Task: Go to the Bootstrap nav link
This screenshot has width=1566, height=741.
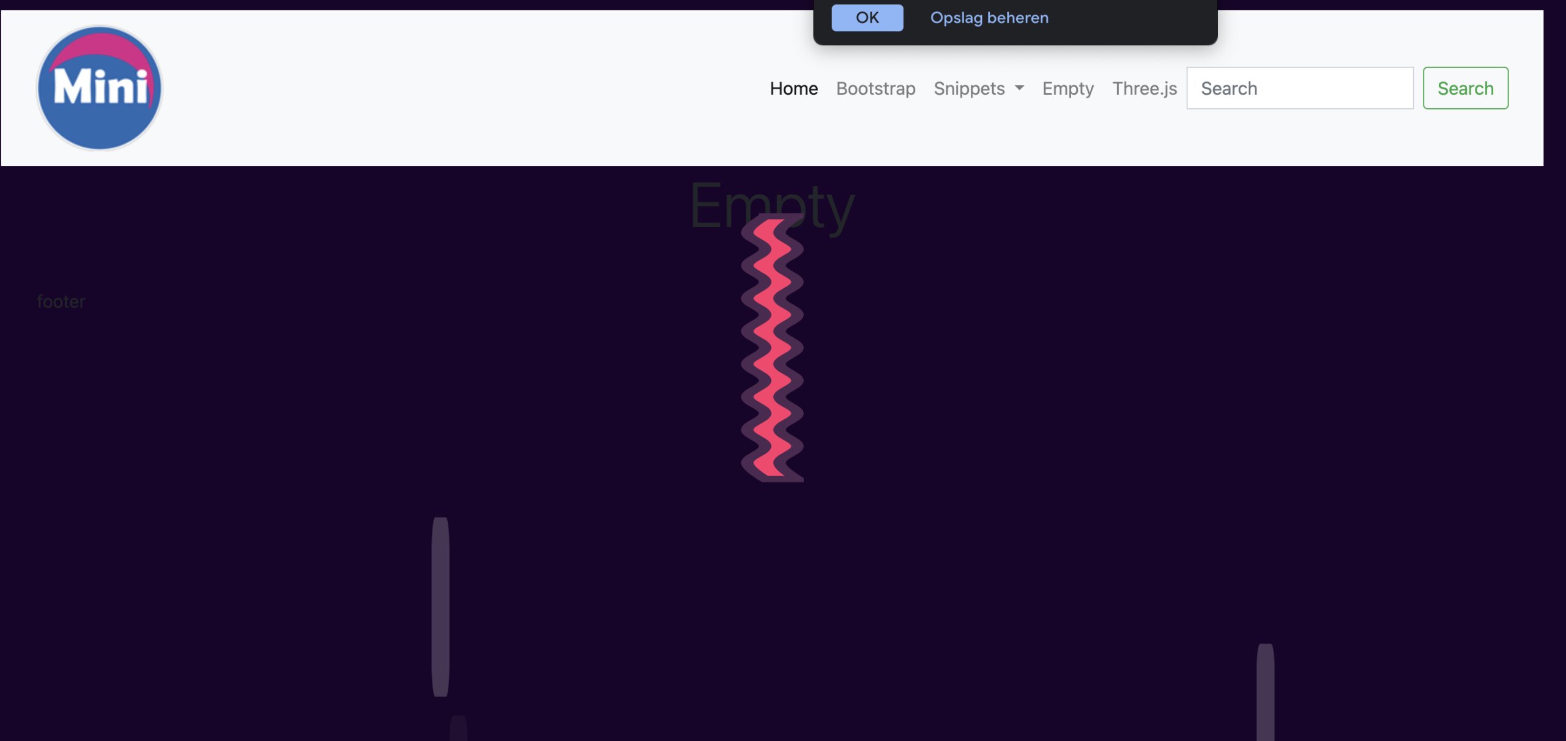Action: [x=875, y=88]
